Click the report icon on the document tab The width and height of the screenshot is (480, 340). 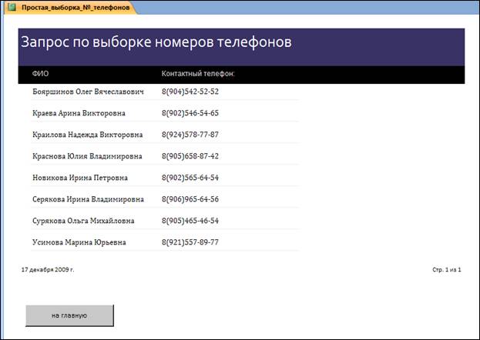(12, 7)
